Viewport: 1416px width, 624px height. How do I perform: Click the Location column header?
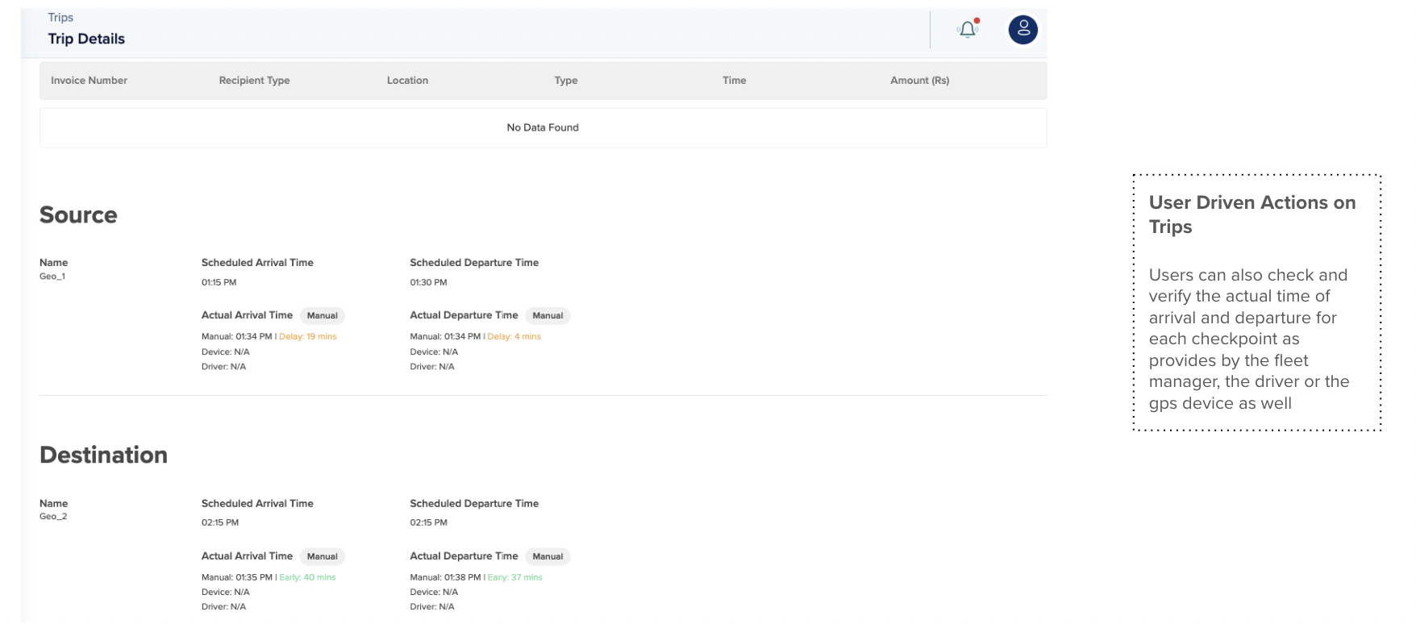pyautogui.click(x=407, y=81)
